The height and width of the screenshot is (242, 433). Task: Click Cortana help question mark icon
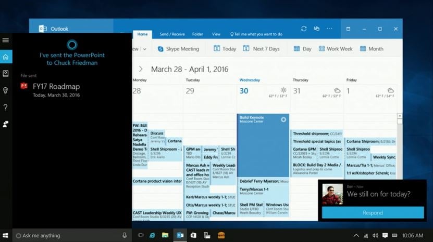[6, 107]
